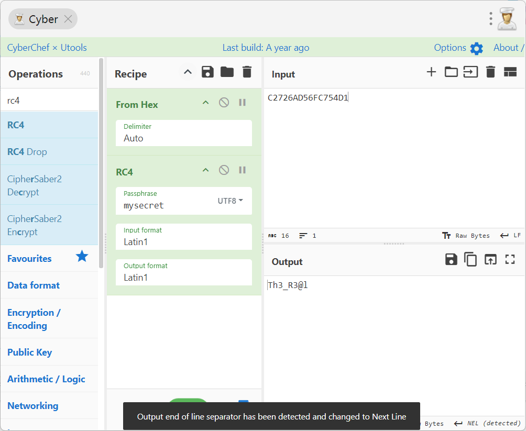
Task: Click the input line count 1
Action: click(x=308, y=236)
